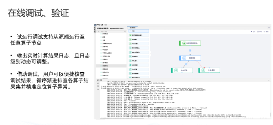Click the locate icon beside tree search box
The image size is (273, 125).
(x=125, y=32)
